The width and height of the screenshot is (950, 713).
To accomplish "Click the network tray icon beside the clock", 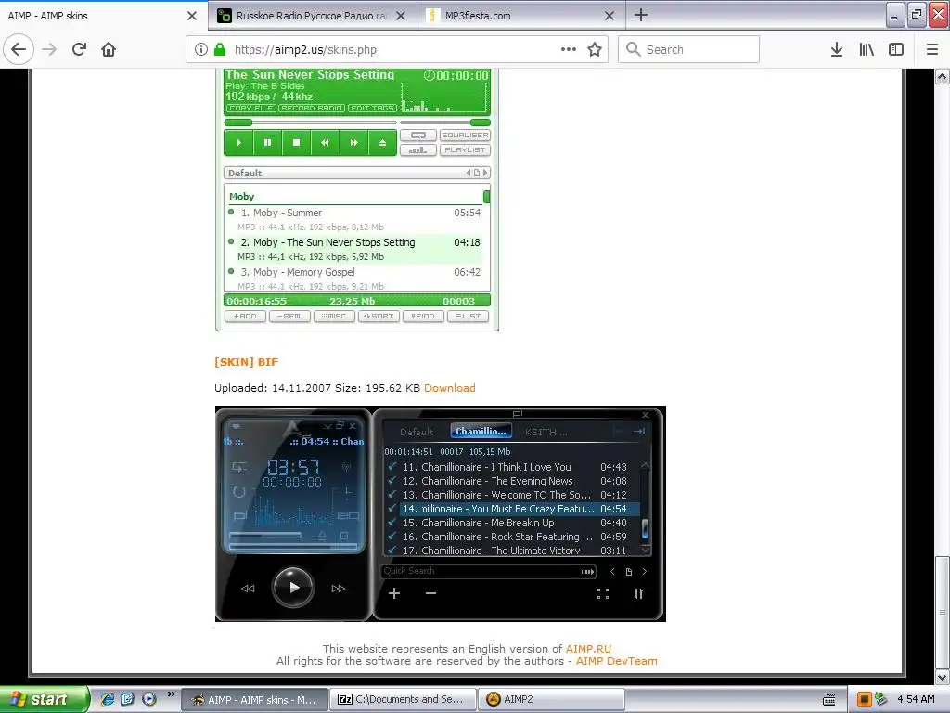I will pos(881,700).
